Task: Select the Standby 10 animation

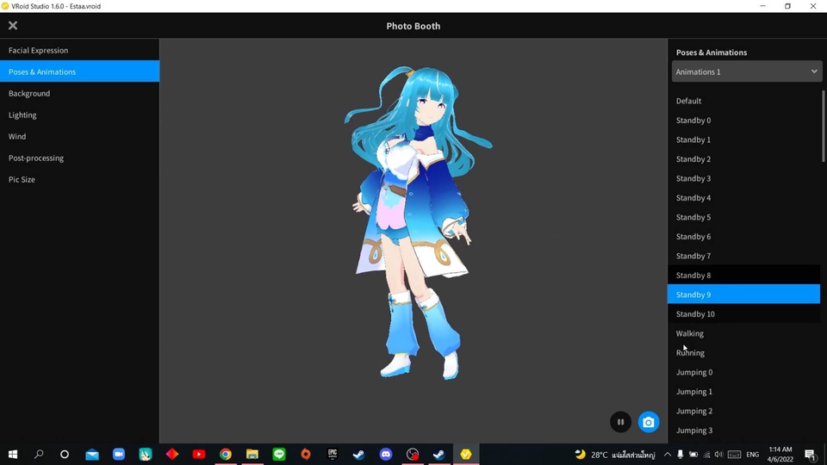Action: click(743, 313)
